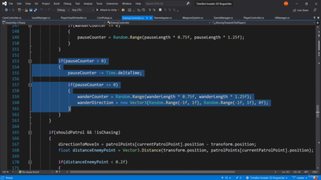Click the Live Share button
Screen dimensions: 321x180
(300, 10)
